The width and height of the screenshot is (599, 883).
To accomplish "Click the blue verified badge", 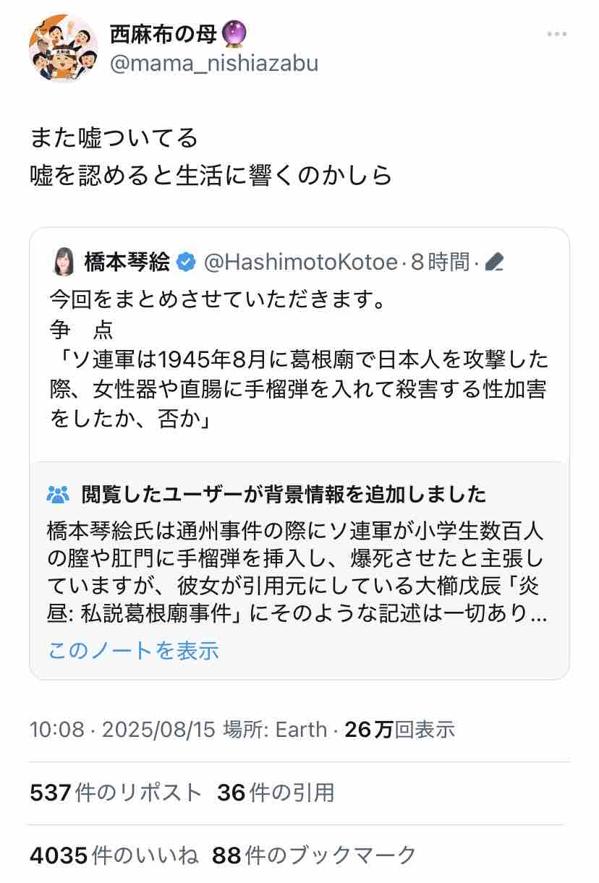I will [x=186, y=263].
